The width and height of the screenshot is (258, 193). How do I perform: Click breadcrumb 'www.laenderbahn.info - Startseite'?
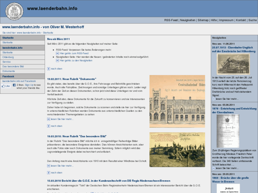tap(35, 33)
